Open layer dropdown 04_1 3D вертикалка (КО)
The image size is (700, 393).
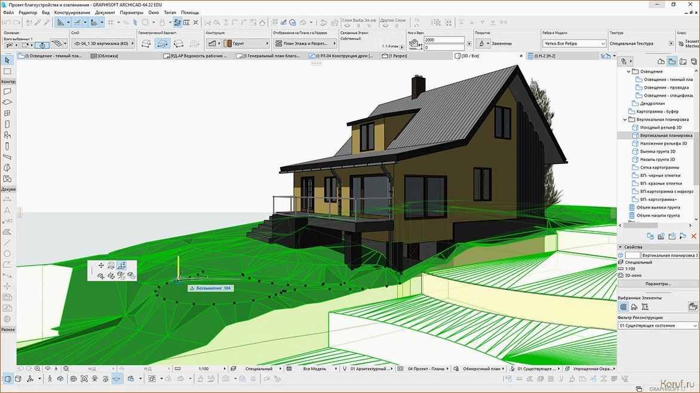103,43
